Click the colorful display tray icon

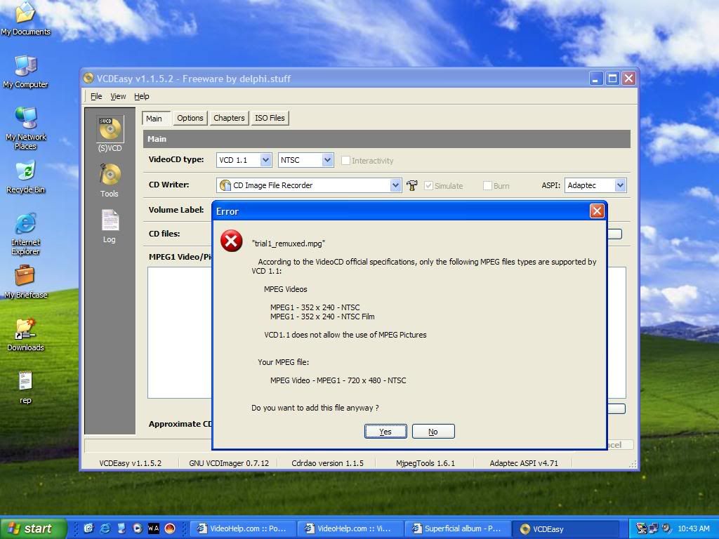tap(642, 528)
